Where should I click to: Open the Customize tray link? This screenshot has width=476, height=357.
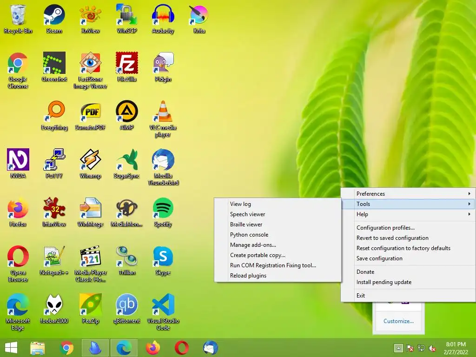[398, 321]
